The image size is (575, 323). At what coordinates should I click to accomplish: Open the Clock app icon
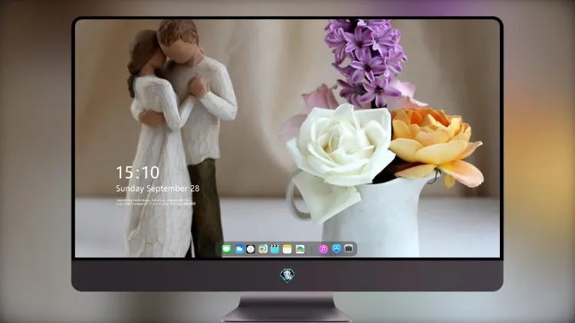point(251,249)
